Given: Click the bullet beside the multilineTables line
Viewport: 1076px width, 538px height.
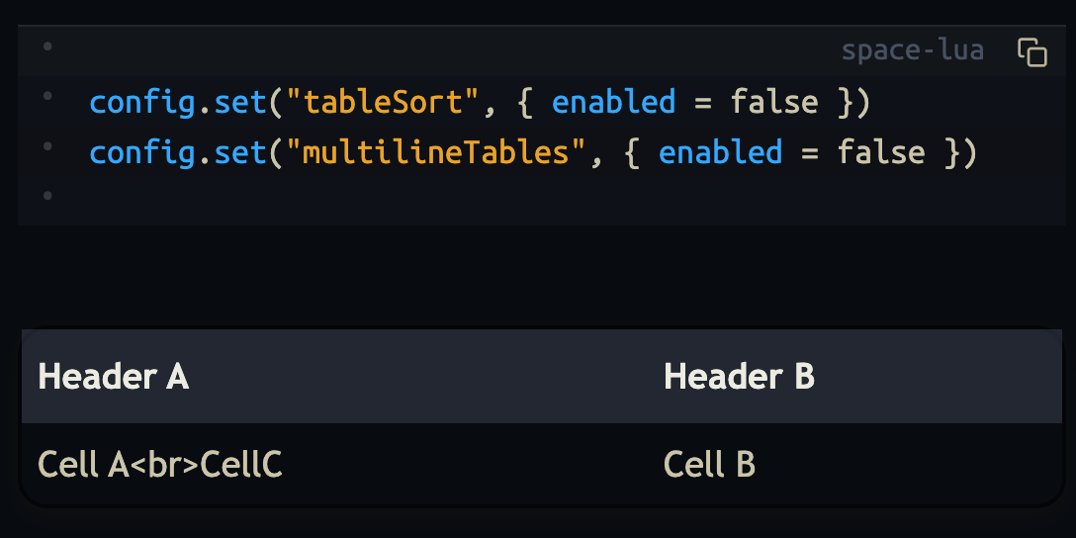Looking at the screenshot, I should (x=46, y=146).
